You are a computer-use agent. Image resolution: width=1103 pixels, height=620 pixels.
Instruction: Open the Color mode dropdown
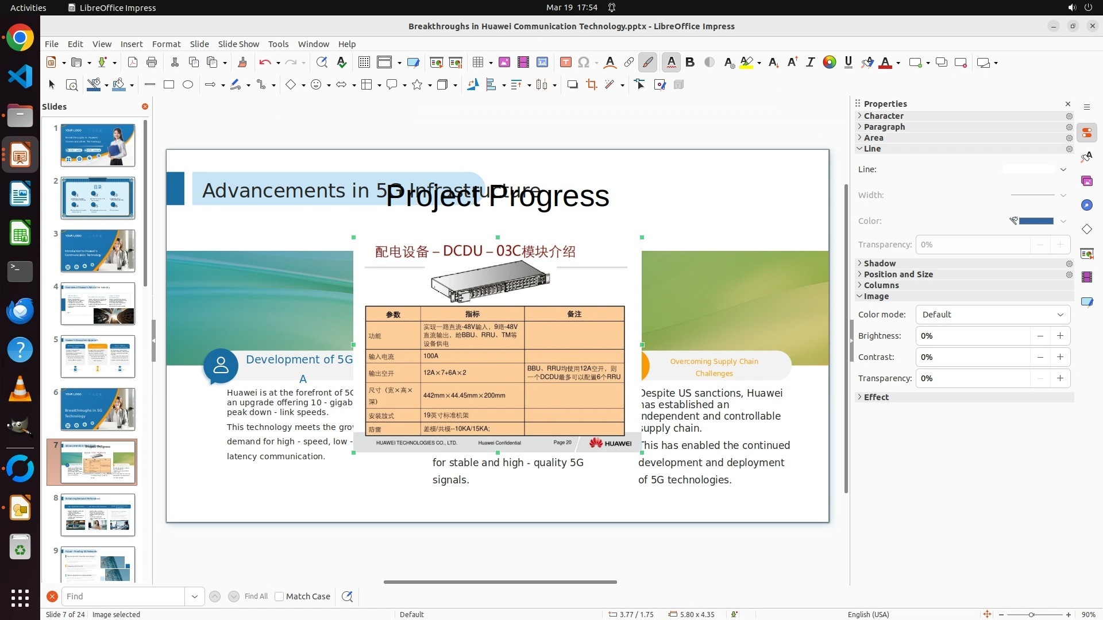point(993,315)
